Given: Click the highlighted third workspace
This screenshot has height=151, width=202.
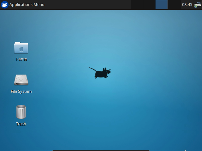Looking at the screenshot, I should (x=162, y=5).
